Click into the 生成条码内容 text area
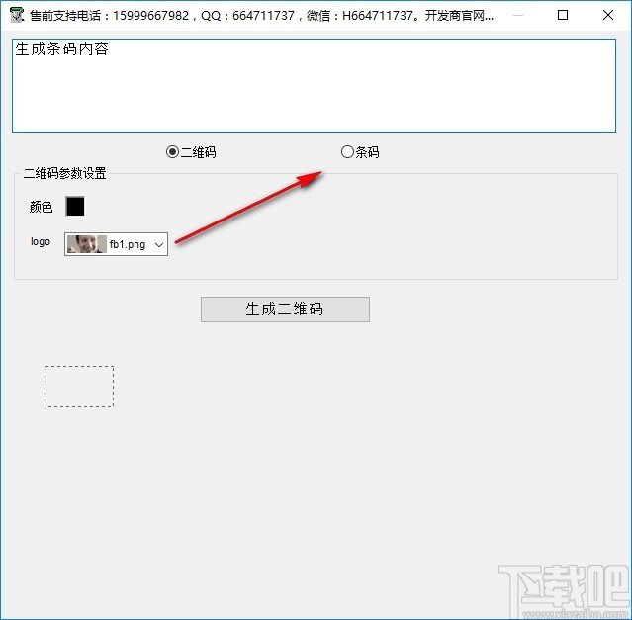The width and height of the screenshot is (632, 620). pos(314,85)
